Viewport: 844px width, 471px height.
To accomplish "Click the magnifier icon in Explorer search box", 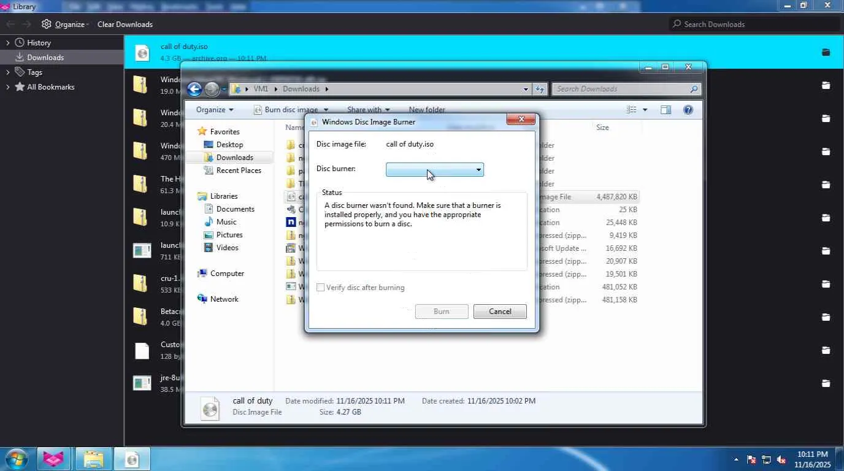I will 694,89.
